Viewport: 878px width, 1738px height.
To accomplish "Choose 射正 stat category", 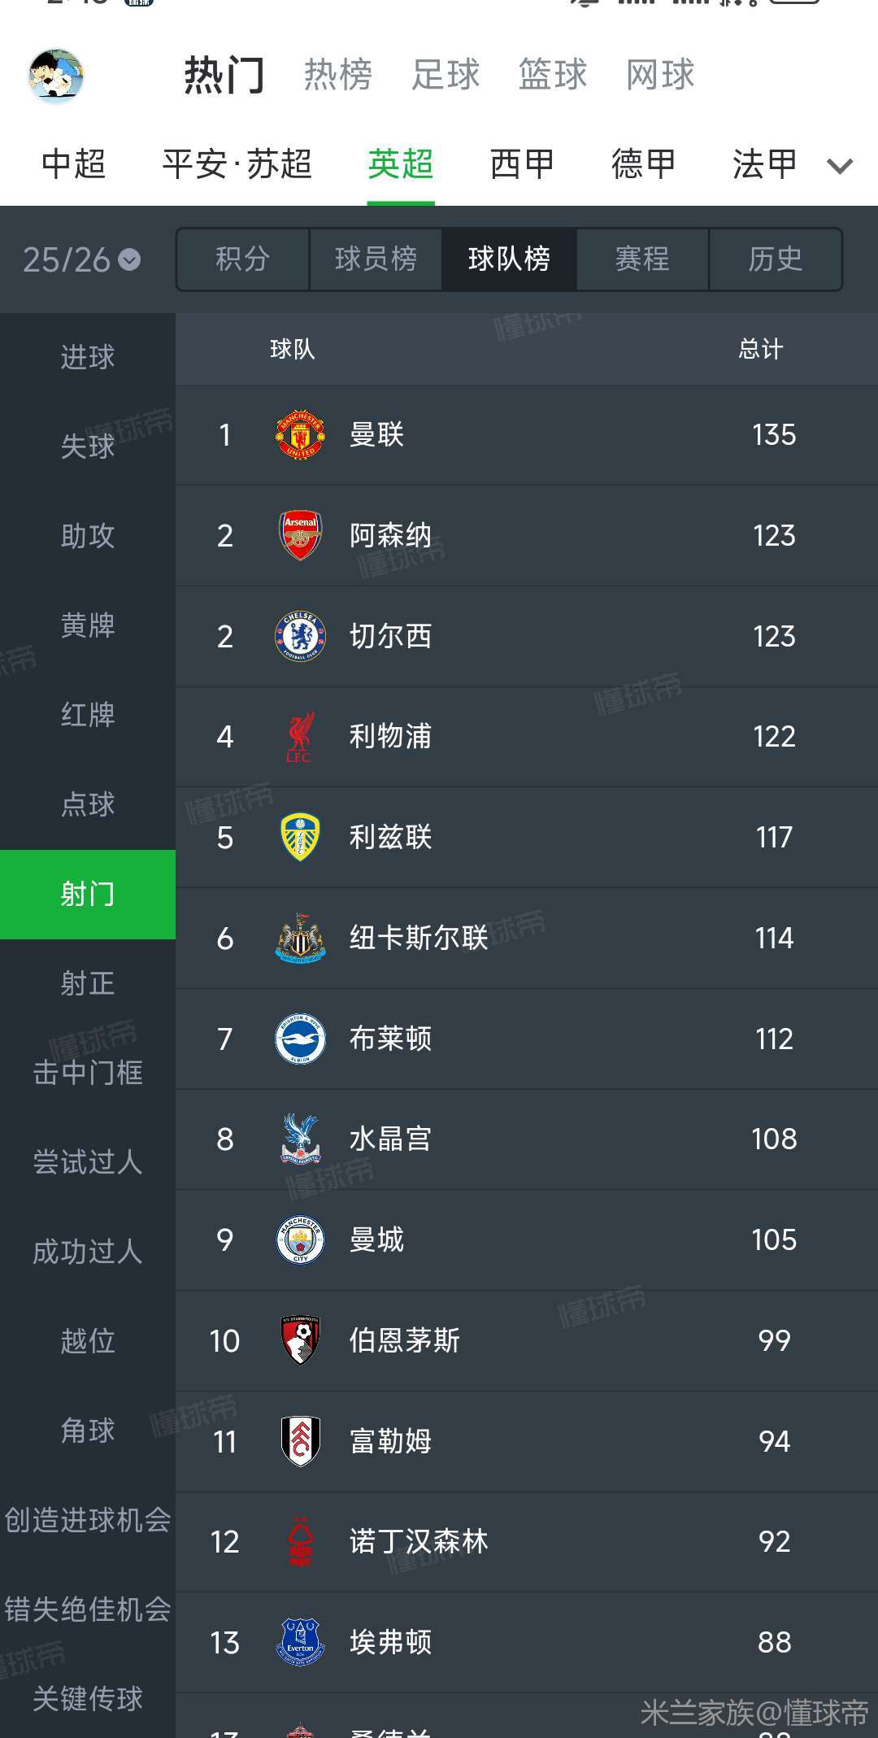I will click(x=88, y=983).
